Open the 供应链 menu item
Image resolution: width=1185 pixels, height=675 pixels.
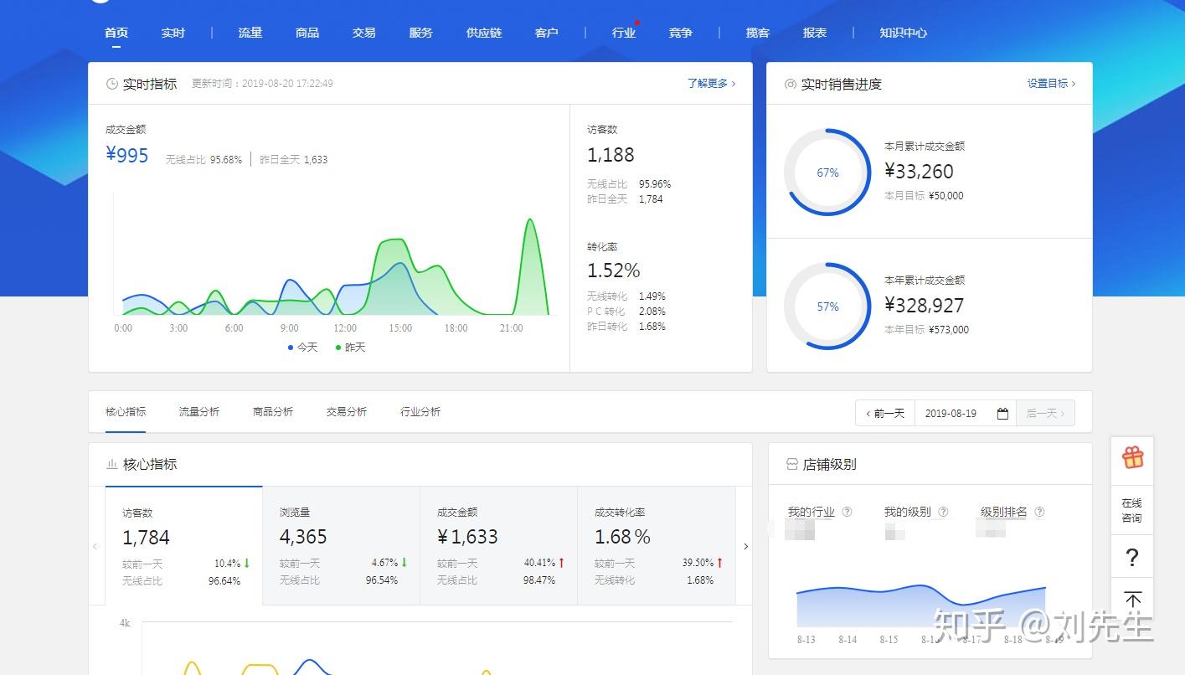tap(484, 33)
